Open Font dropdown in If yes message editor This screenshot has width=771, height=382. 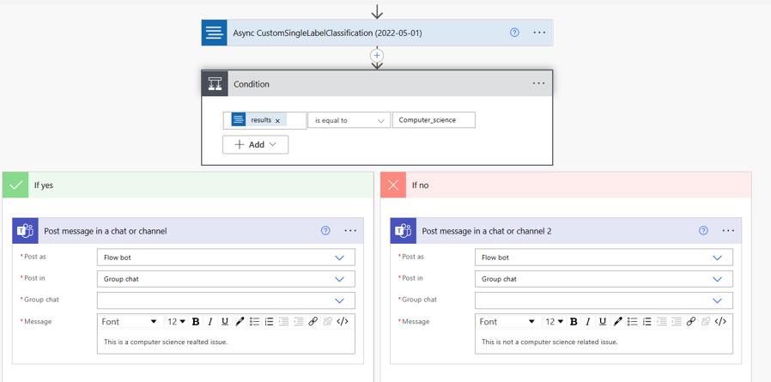[x=129, y=322]
